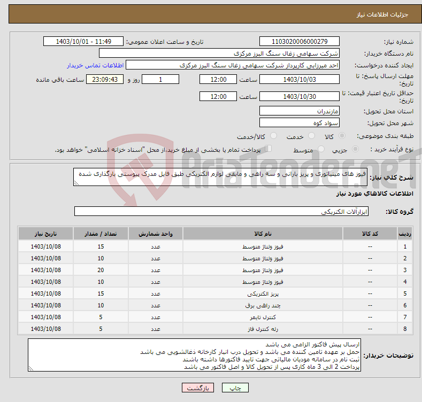This screenshot has width=422, height=402.
Task: Click the ردیف column header
Action: click(405, 234)
